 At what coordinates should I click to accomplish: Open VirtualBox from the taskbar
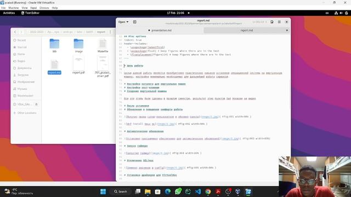(238, 192)
